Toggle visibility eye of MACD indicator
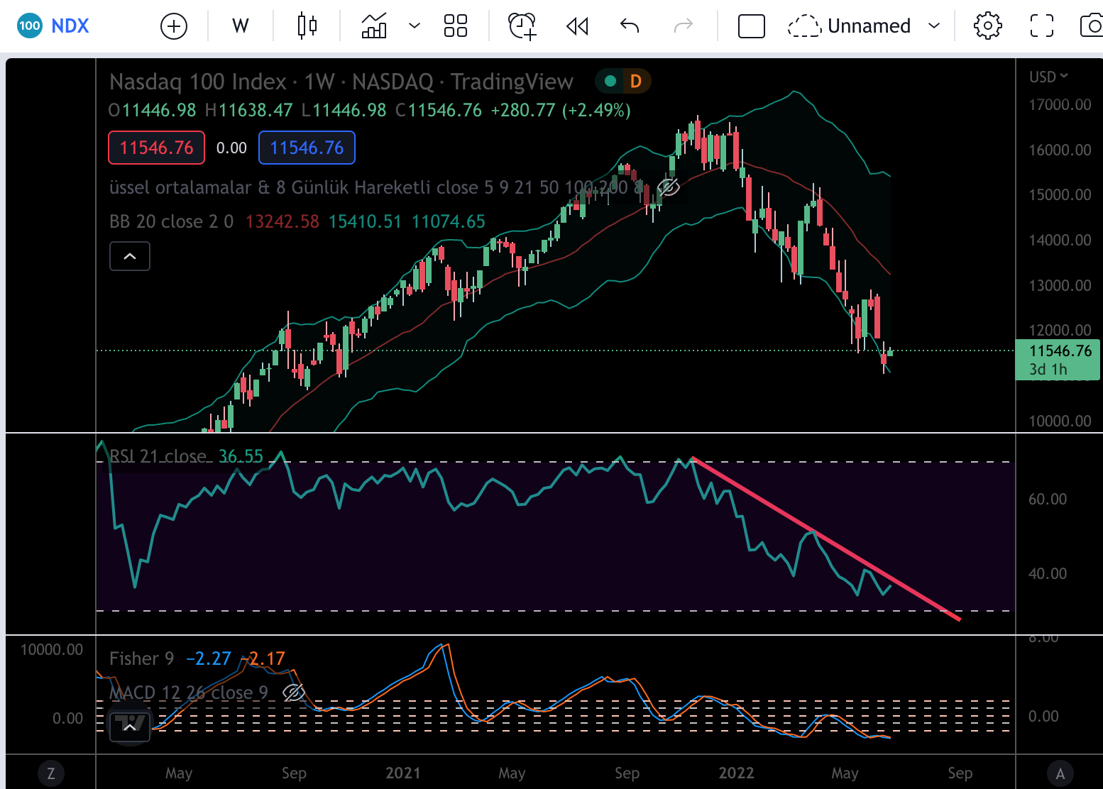Viewport: 1103px width, 789px height. [293, 693]
